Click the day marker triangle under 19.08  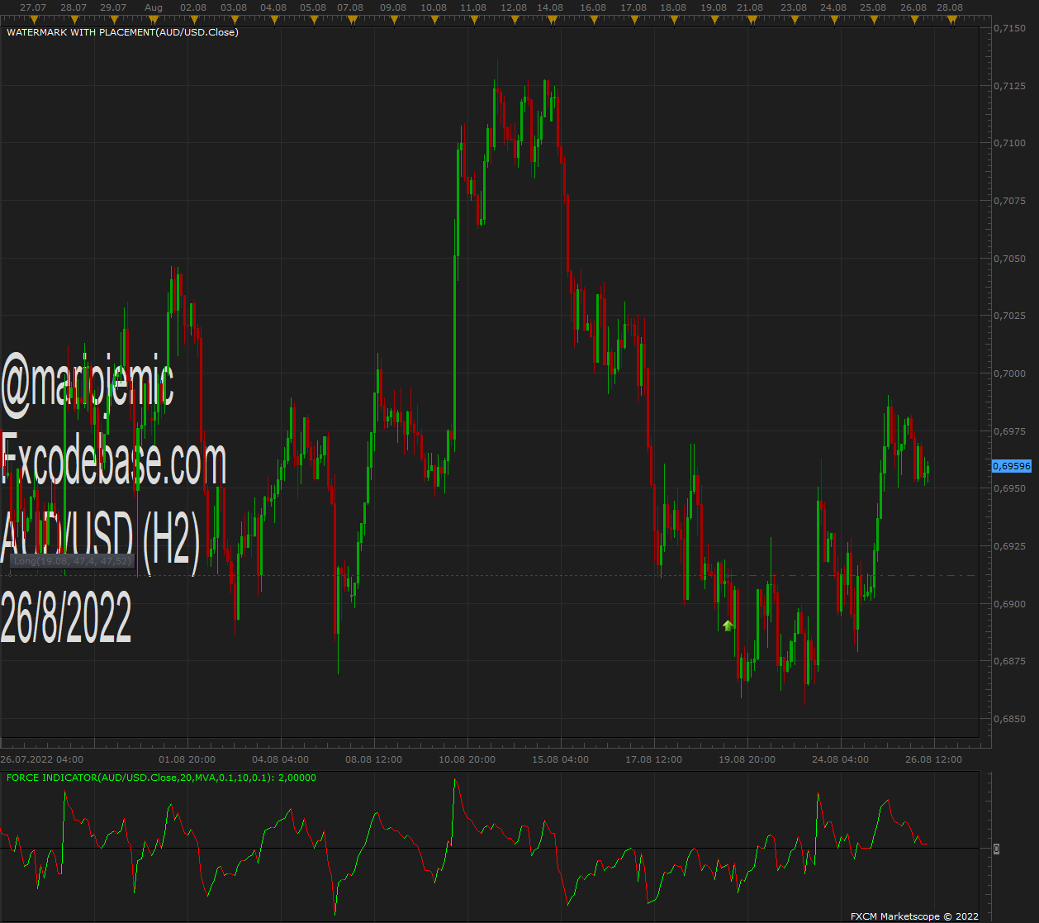[714, 18]
